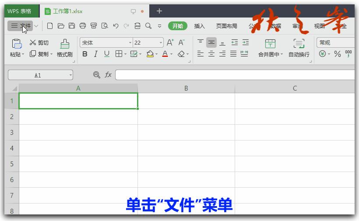Click the Print icon
The width and height of the screenshot is (359, 221).
point(83,26)
